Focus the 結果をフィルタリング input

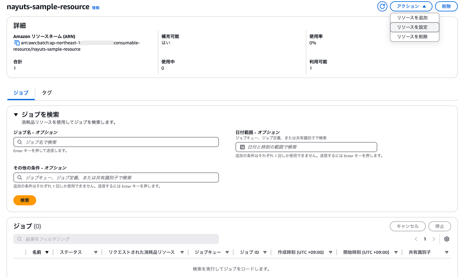coord(116,239)
